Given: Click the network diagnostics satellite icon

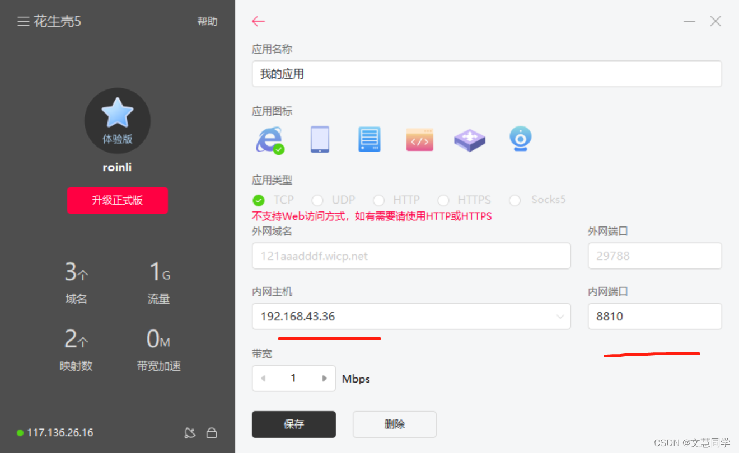Looking at the screenshot, I should (190, 432).
